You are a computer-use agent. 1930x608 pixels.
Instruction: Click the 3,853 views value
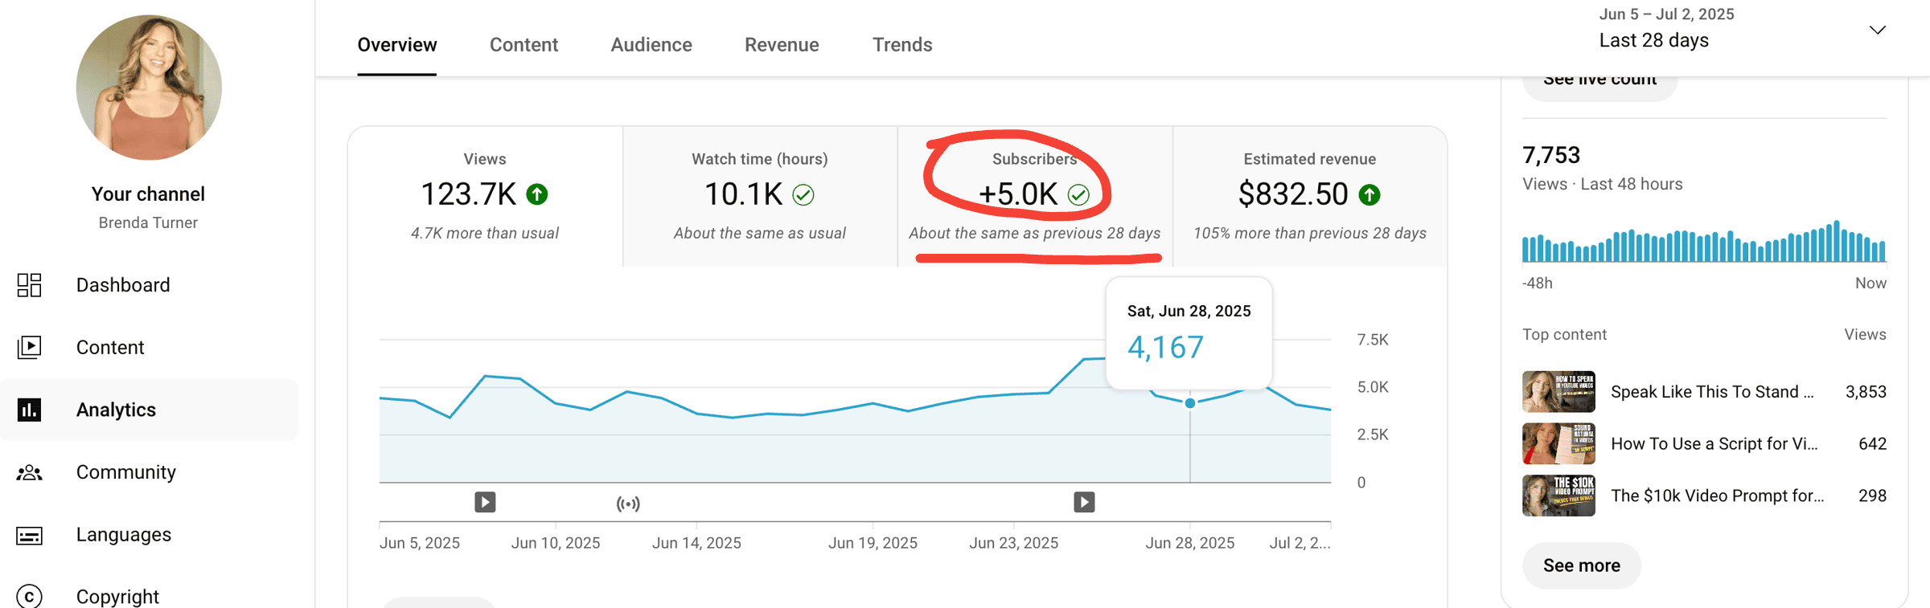[1866, 392]
